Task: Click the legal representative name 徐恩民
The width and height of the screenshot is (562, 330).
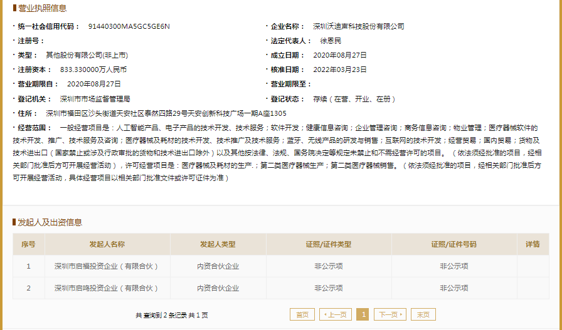Action: click(331, 41)
